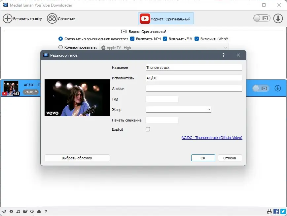This screenshot has height=216, width=287.
Task: Enable the Explicit checkbox
Action: [x=148, y=129]
